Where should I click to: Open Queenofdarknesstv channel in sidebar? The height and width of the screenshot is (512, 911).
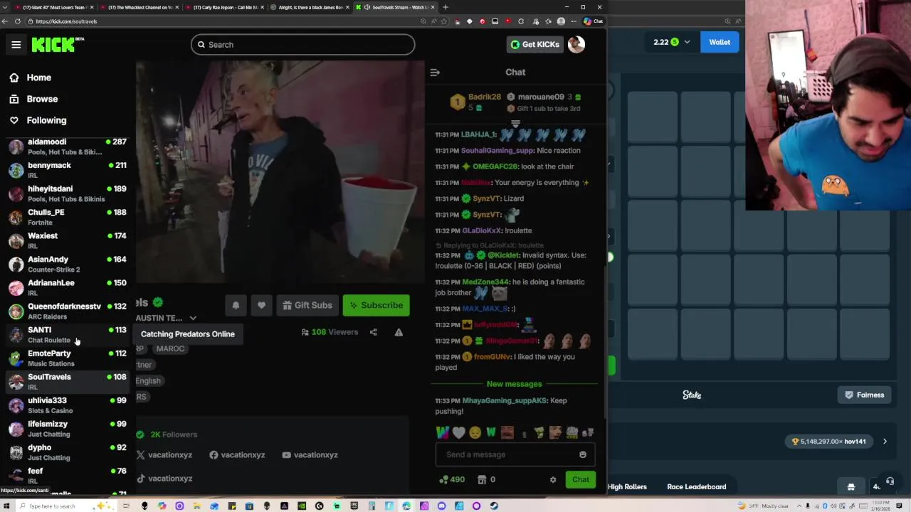click(x=68, y=311)
